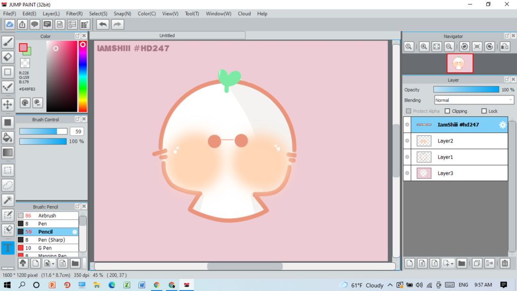
Task: Open Excel from the taskbar
Action: 127,285
